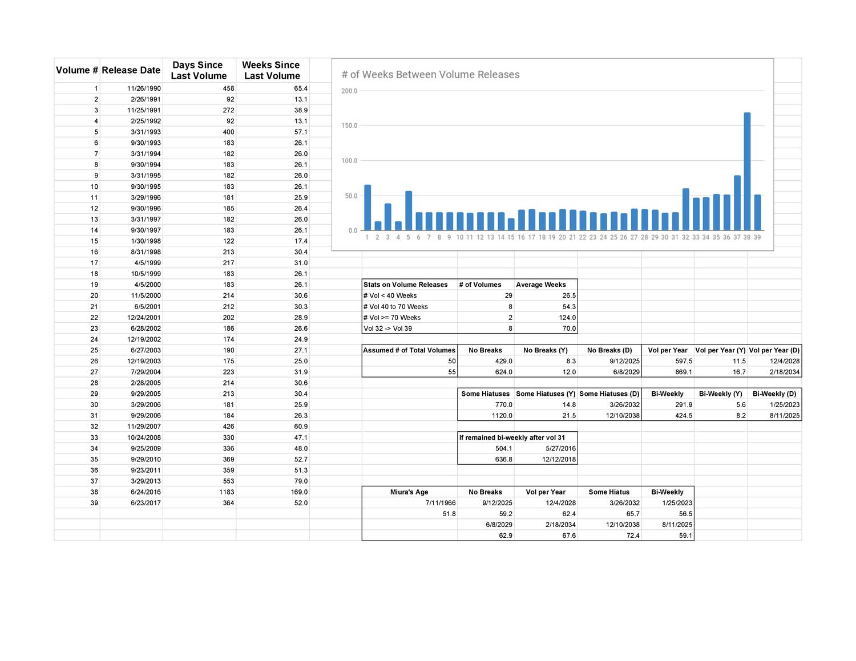Screen dimensions: 856x661
Task: Click the chart bar for volume 1
Action: [x=368, y=208]
